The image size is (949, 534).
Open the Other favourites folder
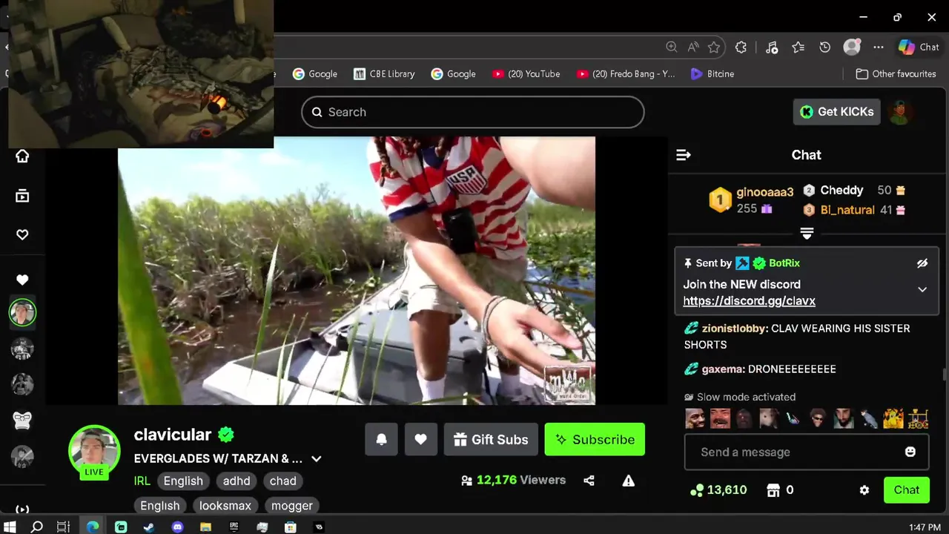pos(896,73)
